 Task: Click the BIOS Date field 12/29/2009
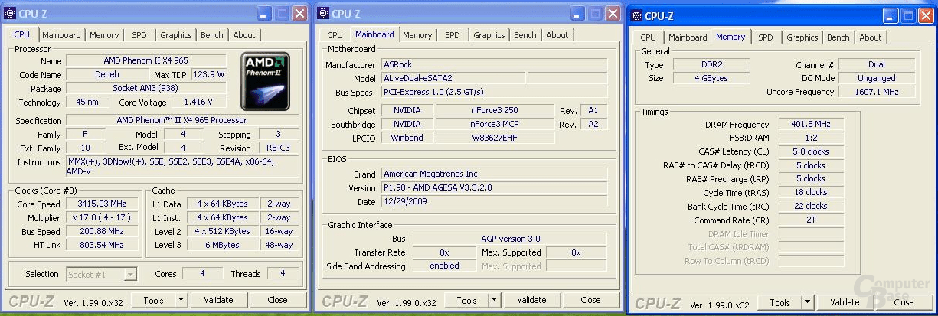point(493,201)
